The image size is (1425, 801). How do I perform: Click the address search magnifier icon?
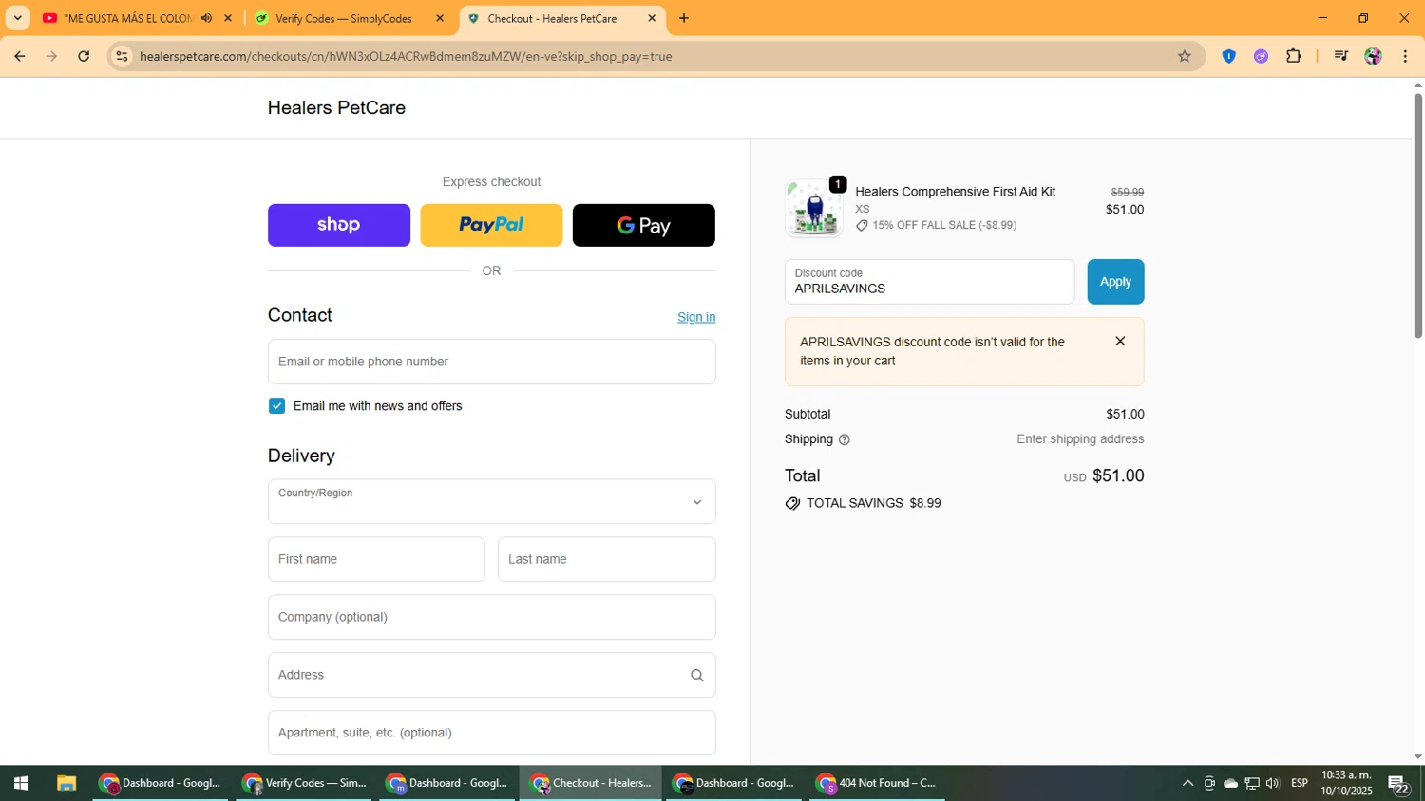click(x=696, y=676)
